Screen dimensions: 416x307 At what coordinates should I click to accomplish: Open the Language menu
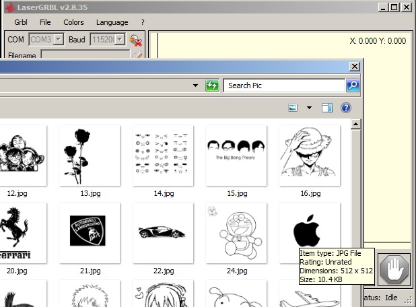112,22
